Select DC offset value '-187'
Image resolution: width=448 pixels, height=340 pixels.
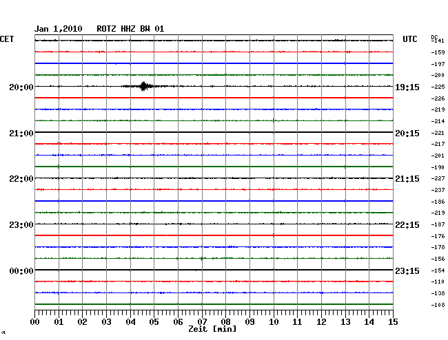438,225
